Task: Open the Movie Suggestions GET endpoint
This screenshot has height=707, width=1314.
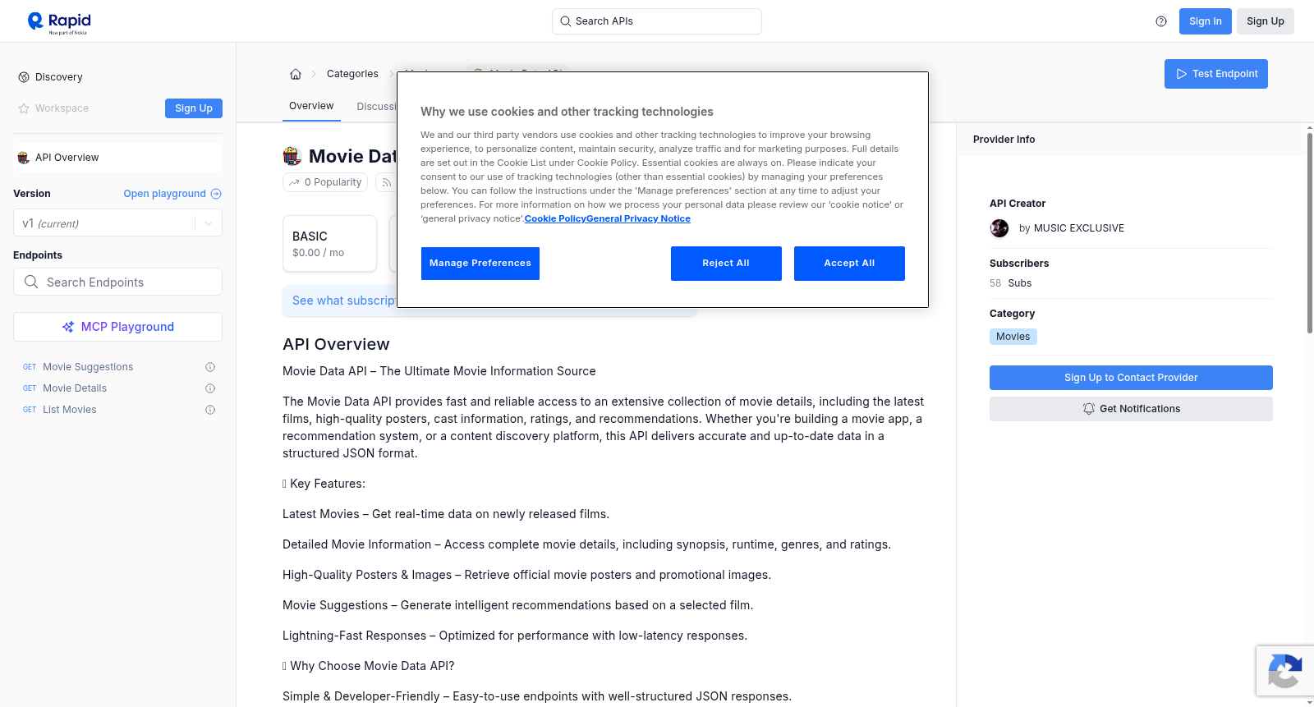Action: click(x=88, y=367)
